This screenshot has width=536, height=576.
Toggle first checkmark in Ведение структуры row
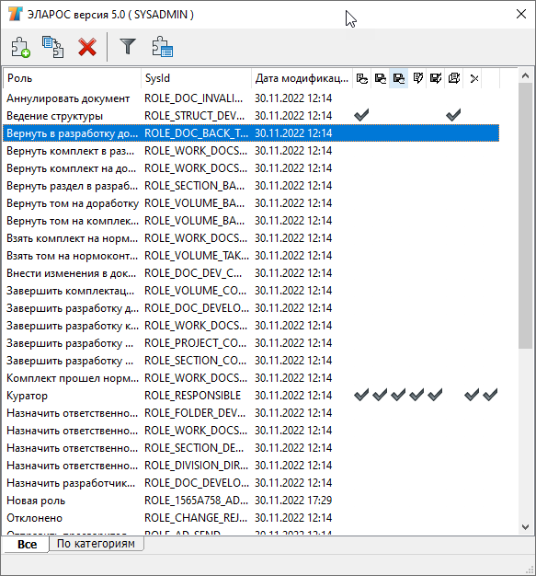(x=361, y=115)
